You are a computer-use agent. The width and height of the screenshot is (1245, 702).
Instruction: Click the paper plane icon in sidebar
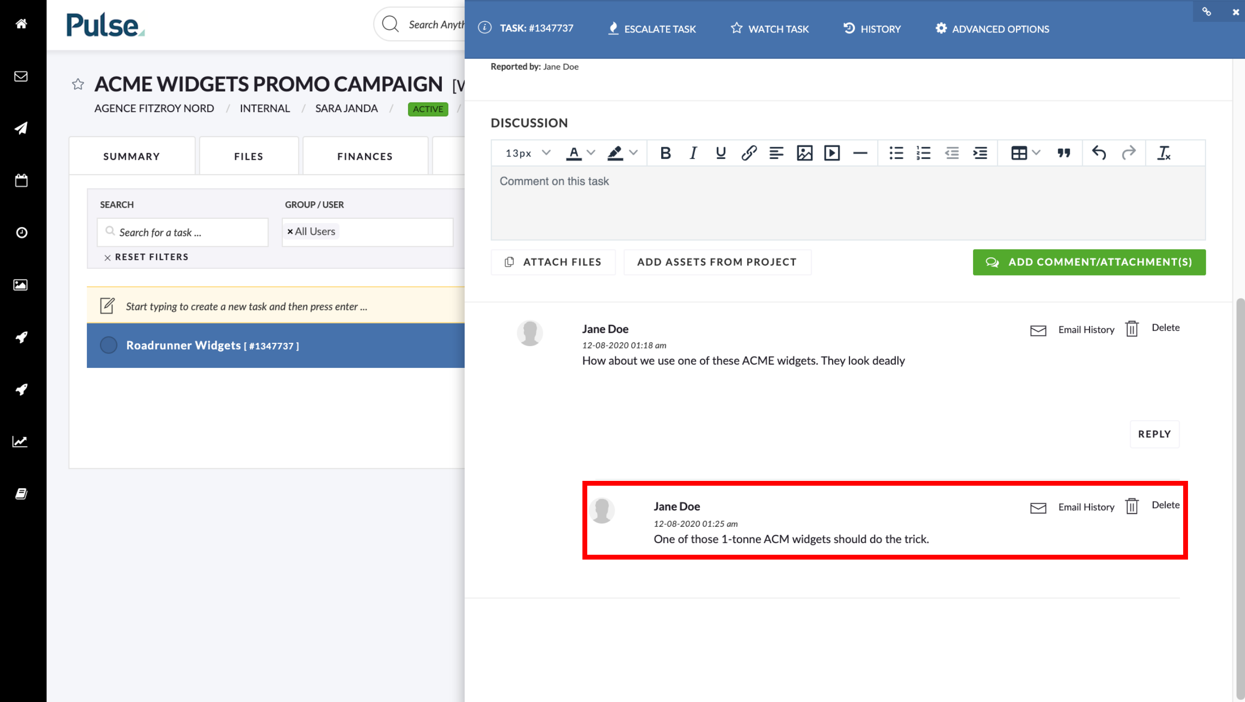[x=21, y=128]
